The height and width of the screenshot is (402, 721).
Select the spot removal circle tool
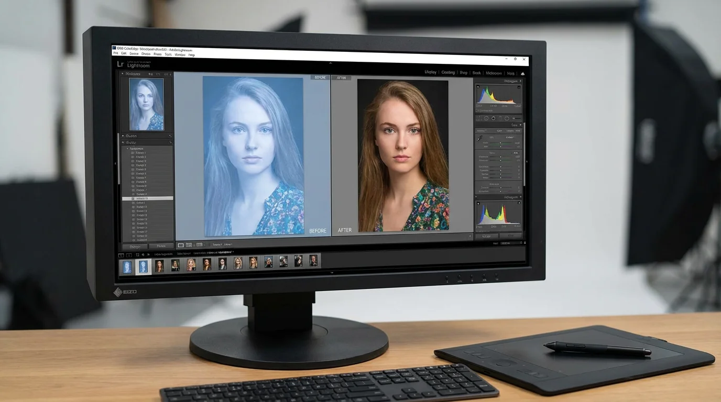click(x=486, y=118)
